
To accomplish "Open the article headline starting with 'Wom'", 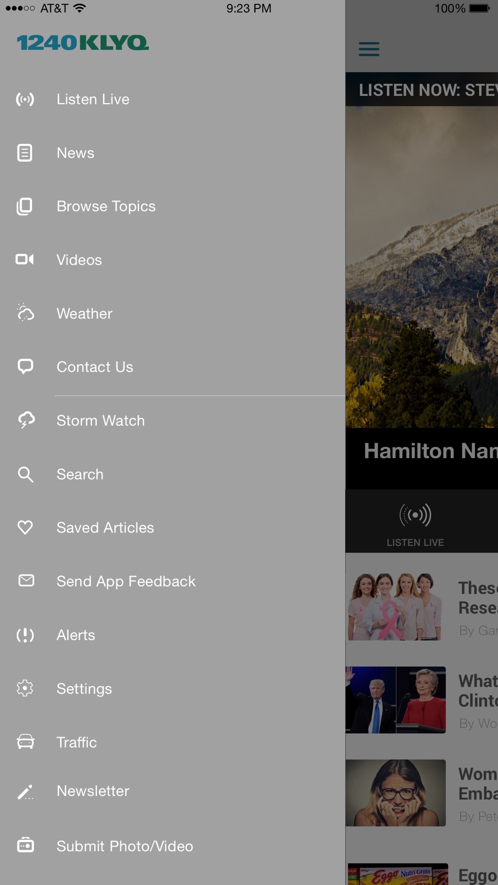I will tap(478, 784).
